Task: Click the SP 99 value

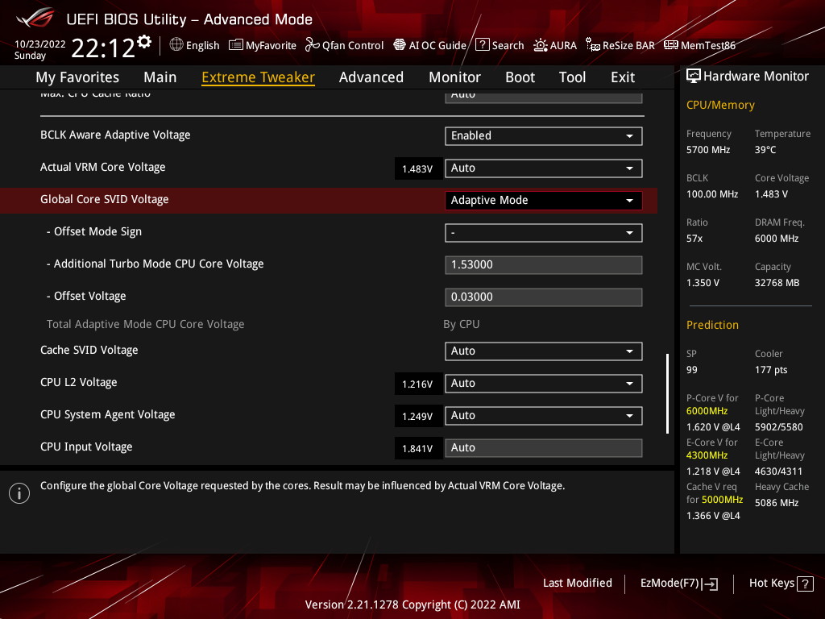Action: 692,370
